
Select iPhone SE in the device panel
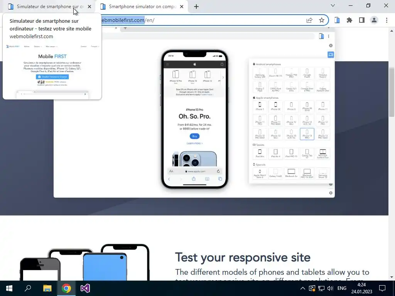click(x=275, y=106)
